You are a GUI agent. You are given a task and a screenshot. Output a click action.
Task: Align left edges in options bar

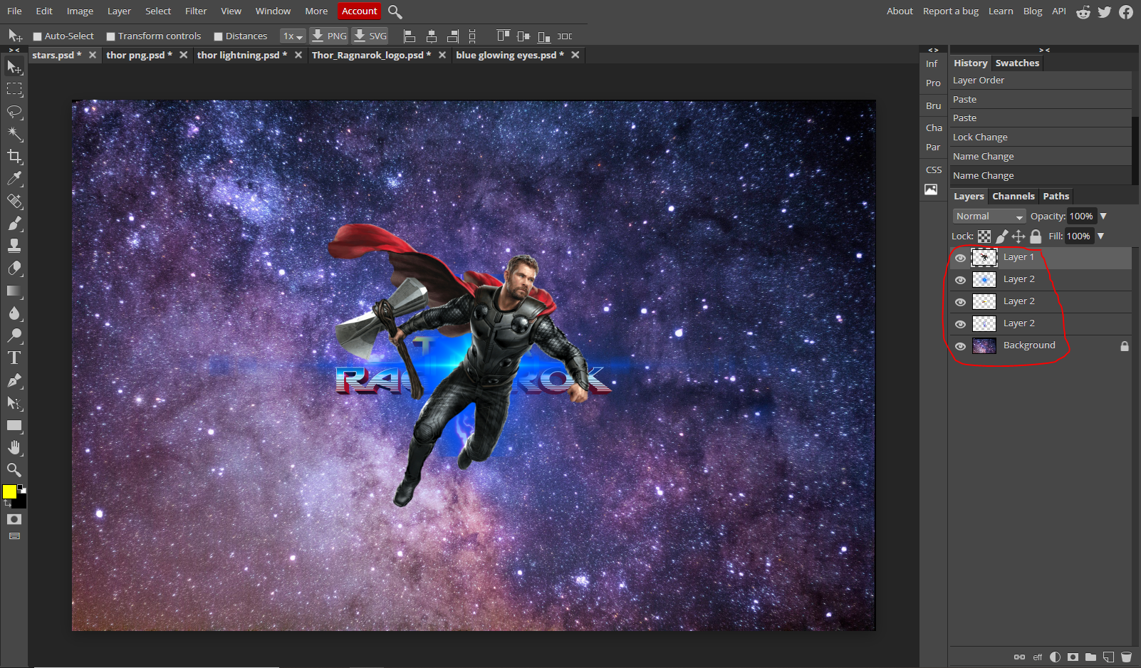coord(410,36)
